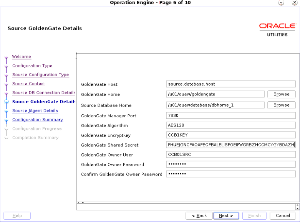Click the message pane scrollbar stepper
This screenshot has height=222, width=300.
(x=297, y=207)
